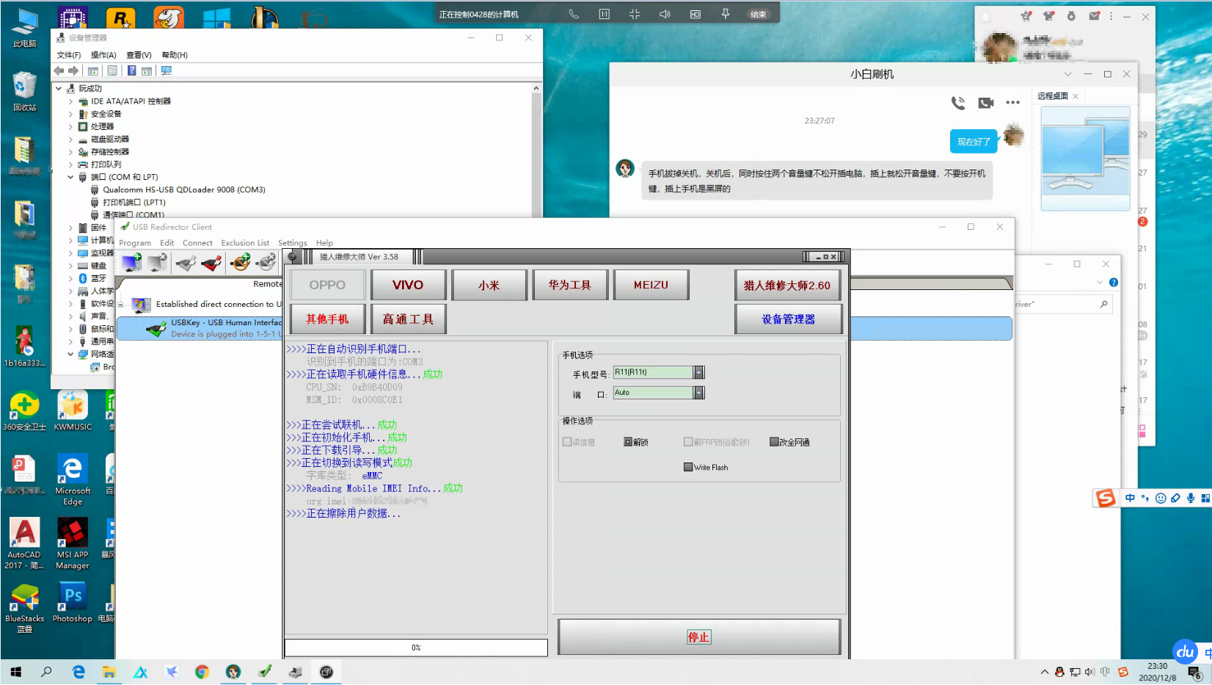Expand the IDE ATA/ATAPI 控制器 node

click(71, 101)
